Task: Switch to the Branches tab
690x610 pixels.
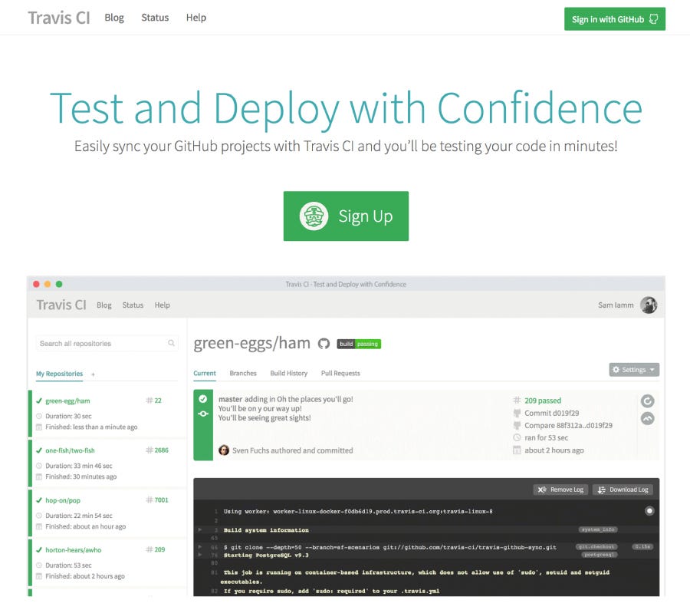Action: pos(243,373)
